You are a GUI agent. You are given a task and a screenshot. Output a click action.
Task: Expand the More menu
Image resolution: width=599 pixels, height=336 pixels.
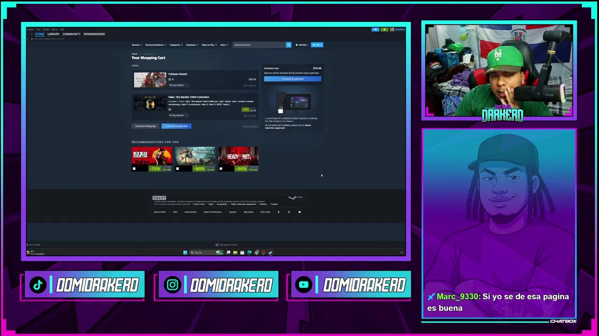coord(224,45)
